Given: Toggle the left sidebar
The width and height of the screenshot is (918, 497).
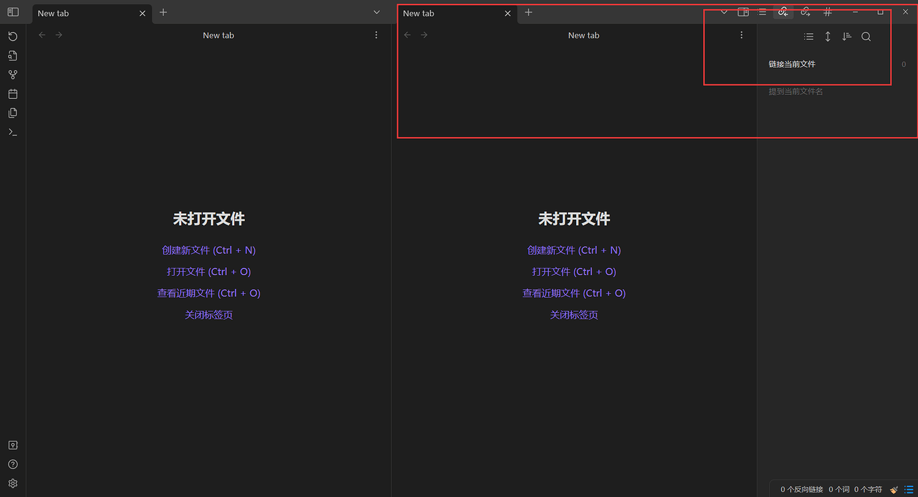Looking at the screenshot, I should [13, 12].
